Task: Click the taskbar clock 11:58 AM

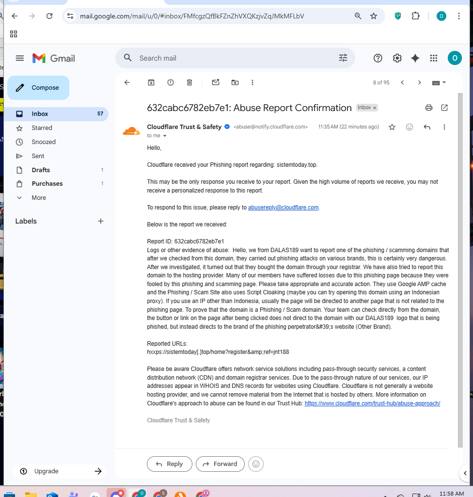Action: click(x=452, y=494)
